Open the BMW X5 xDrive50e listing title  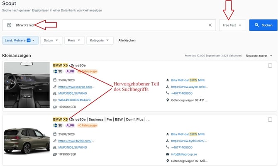pyautogui.click(x=69, y=66)
